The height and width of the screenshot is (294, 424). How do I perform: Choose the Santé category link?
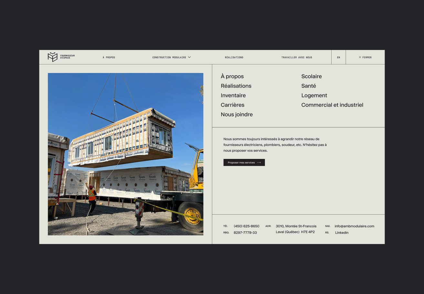308,86
